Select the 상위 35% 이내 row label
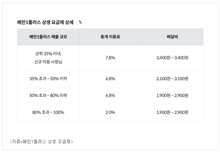The height and width of the screenshot is (152, 220). pyautogui.click(x=48, y=53)
